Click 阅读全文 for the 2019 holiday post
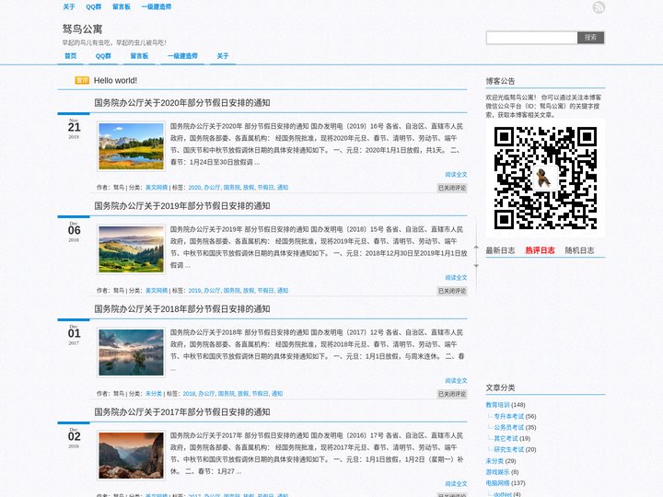Screen dimensions: 663x497 pos(456,278)
